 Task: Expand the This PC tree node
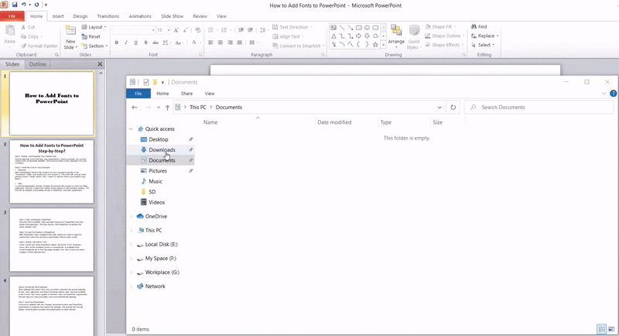[x=132, y=230]
